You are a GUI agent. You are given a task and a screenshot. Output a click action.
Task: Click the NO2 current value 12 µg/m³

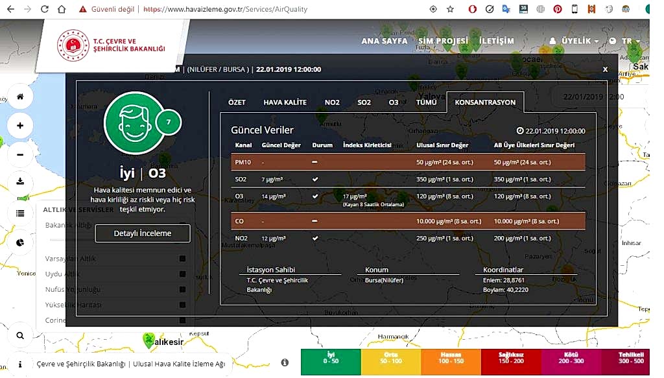pyautogui.click(x=274, y=239)
